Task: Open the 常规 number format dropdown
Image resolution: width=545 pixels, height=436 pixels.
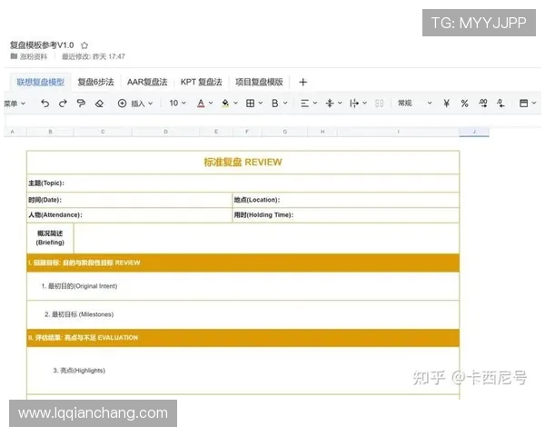Action: pos(414,104)
